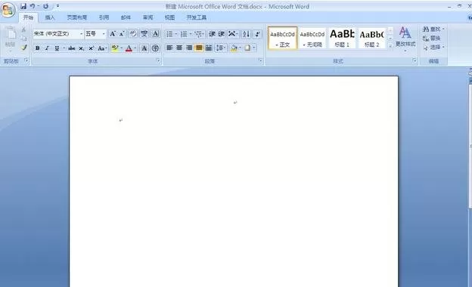Click the Paste clipboard icon
Viewport: 472px width, 287px height.
pyautogui.click(x=11, y=33)
